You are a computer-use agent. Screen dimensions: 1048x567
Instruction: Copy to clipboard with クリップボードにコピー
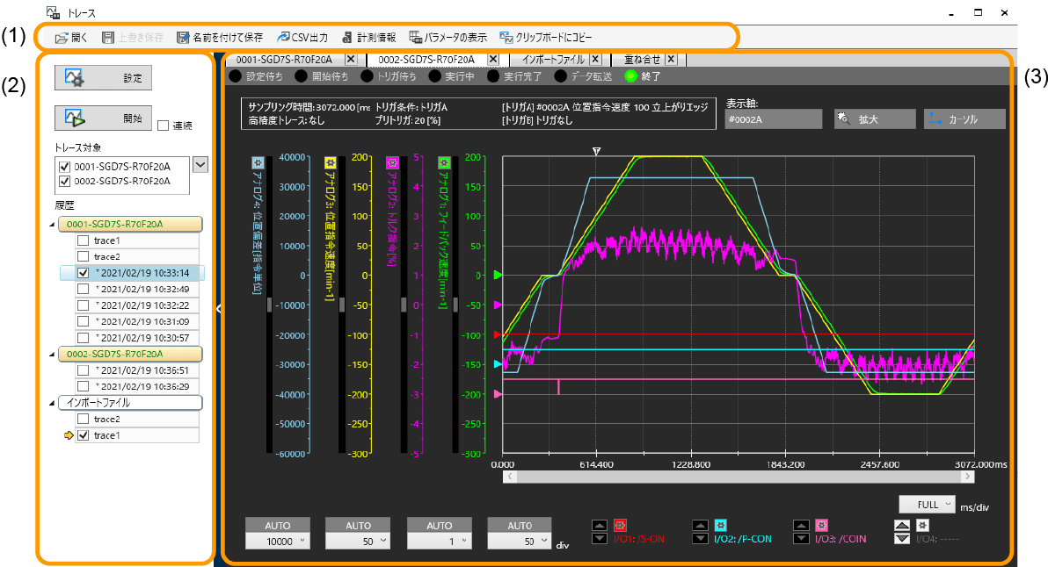(506, 38)
